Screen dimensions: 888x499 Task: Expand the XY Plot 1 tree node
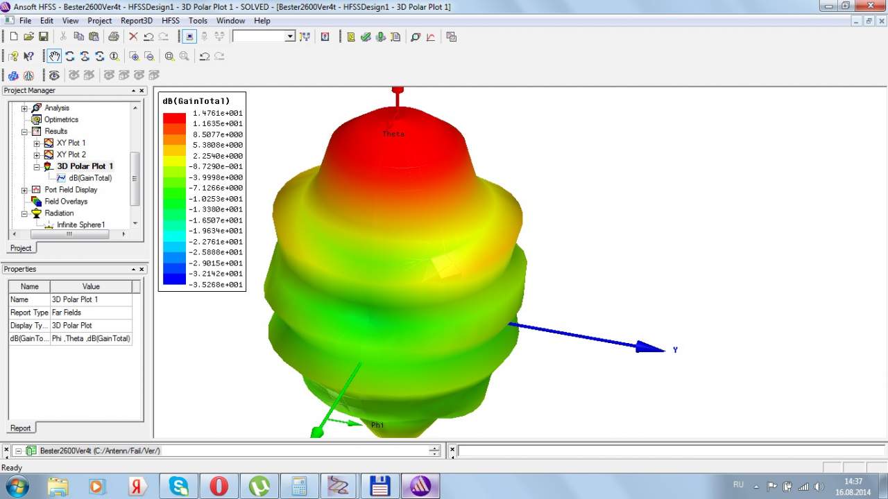coord(37,143)
